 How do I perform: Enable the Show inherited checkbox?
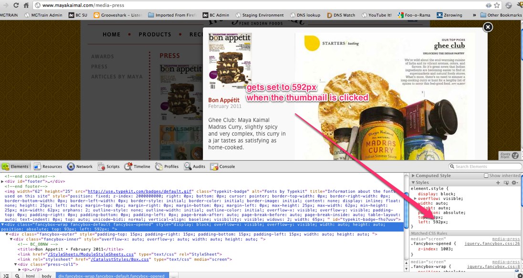(x=486, y=175)
